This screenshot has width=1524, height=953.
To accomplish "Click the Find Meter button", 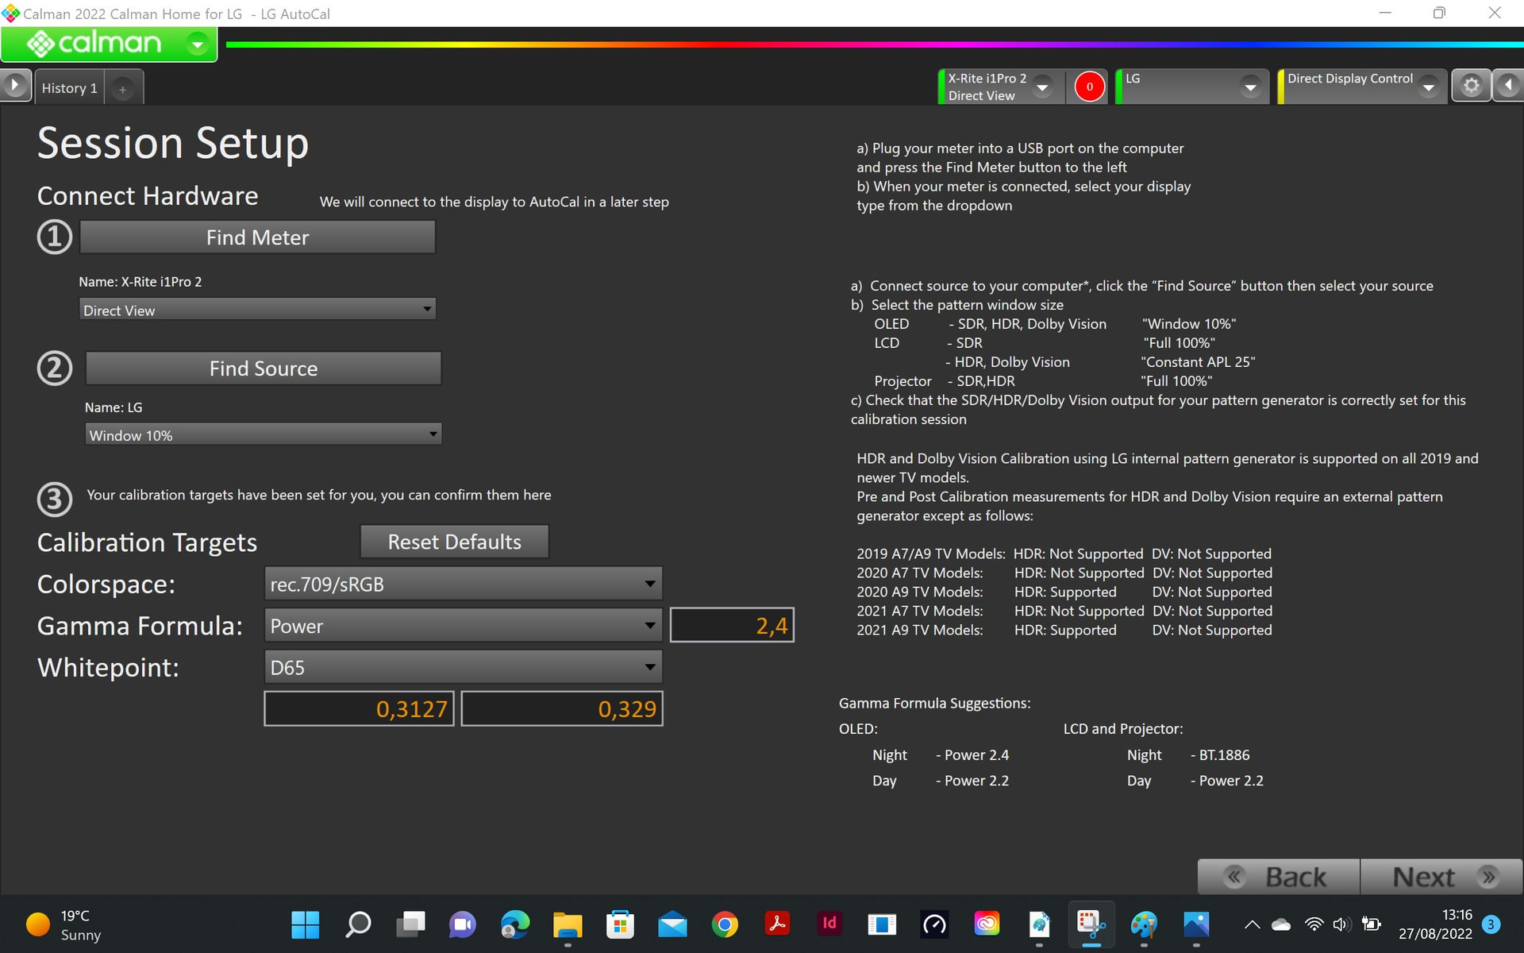I will pyautogui.click(x=257, y=237).
